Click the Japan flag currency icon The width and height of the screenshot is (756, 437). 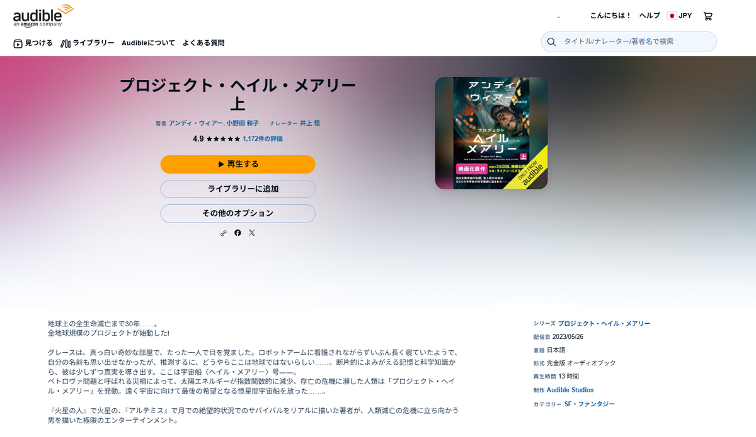[672, 16]
